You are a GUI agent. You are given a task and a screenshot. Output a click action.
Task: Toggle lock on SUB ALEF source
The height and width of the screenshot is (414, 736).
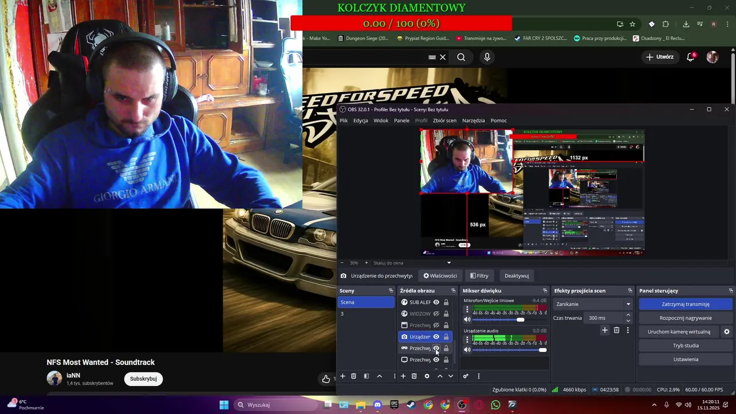[x=446, y=302]
